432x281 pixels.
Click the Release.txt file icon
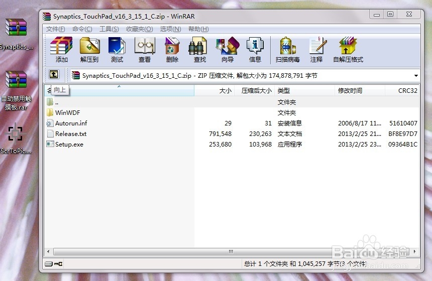[50, 133]
